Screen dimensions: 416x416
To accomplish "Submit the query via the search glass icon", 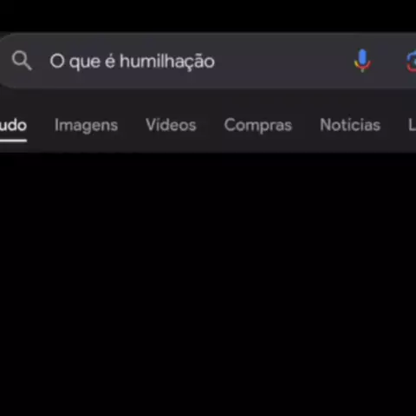I will point(22,61).
